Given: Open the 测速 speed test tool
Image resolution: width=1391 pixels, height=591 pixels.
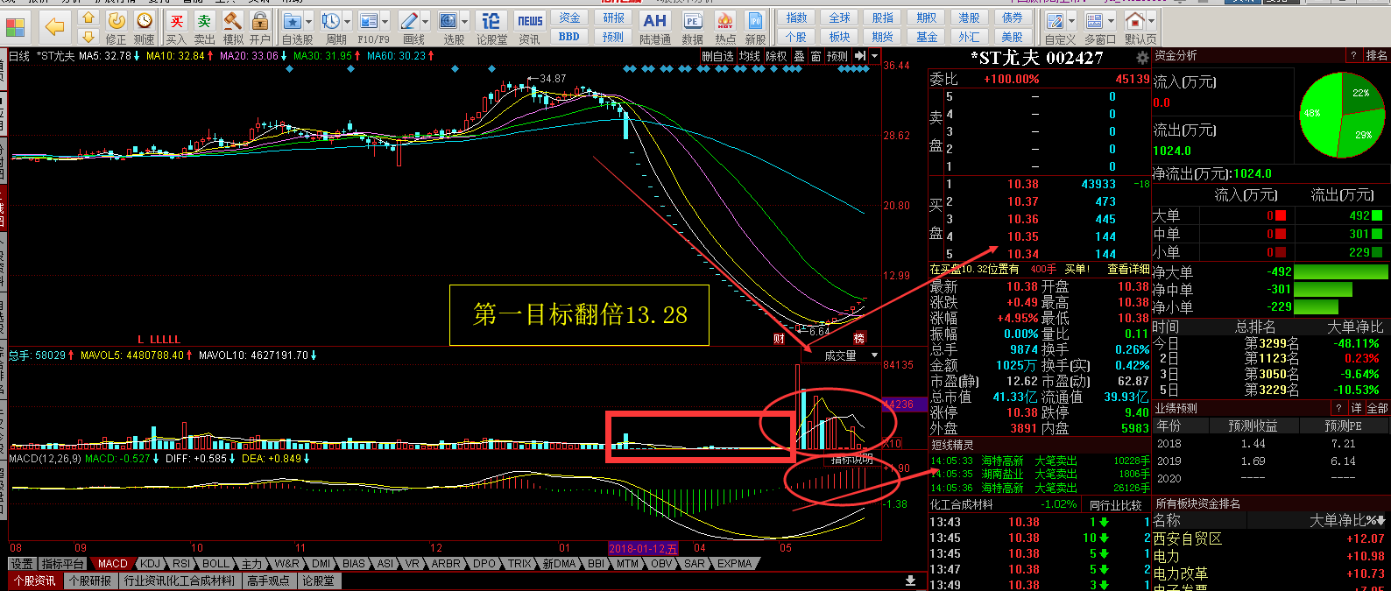Looking at the screenshot, I should (144, 27).
